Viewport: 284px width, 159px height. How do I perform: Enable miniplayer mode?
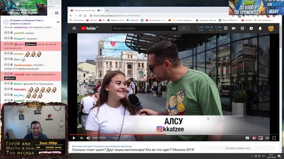[260, 138]
